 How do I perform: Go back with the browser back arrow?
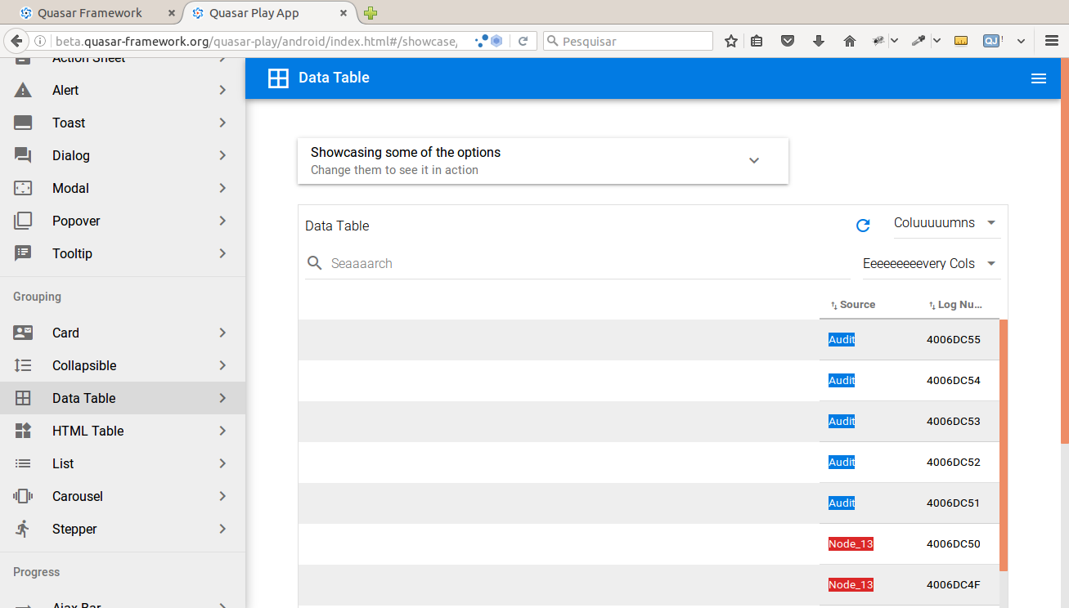[15, 41]
